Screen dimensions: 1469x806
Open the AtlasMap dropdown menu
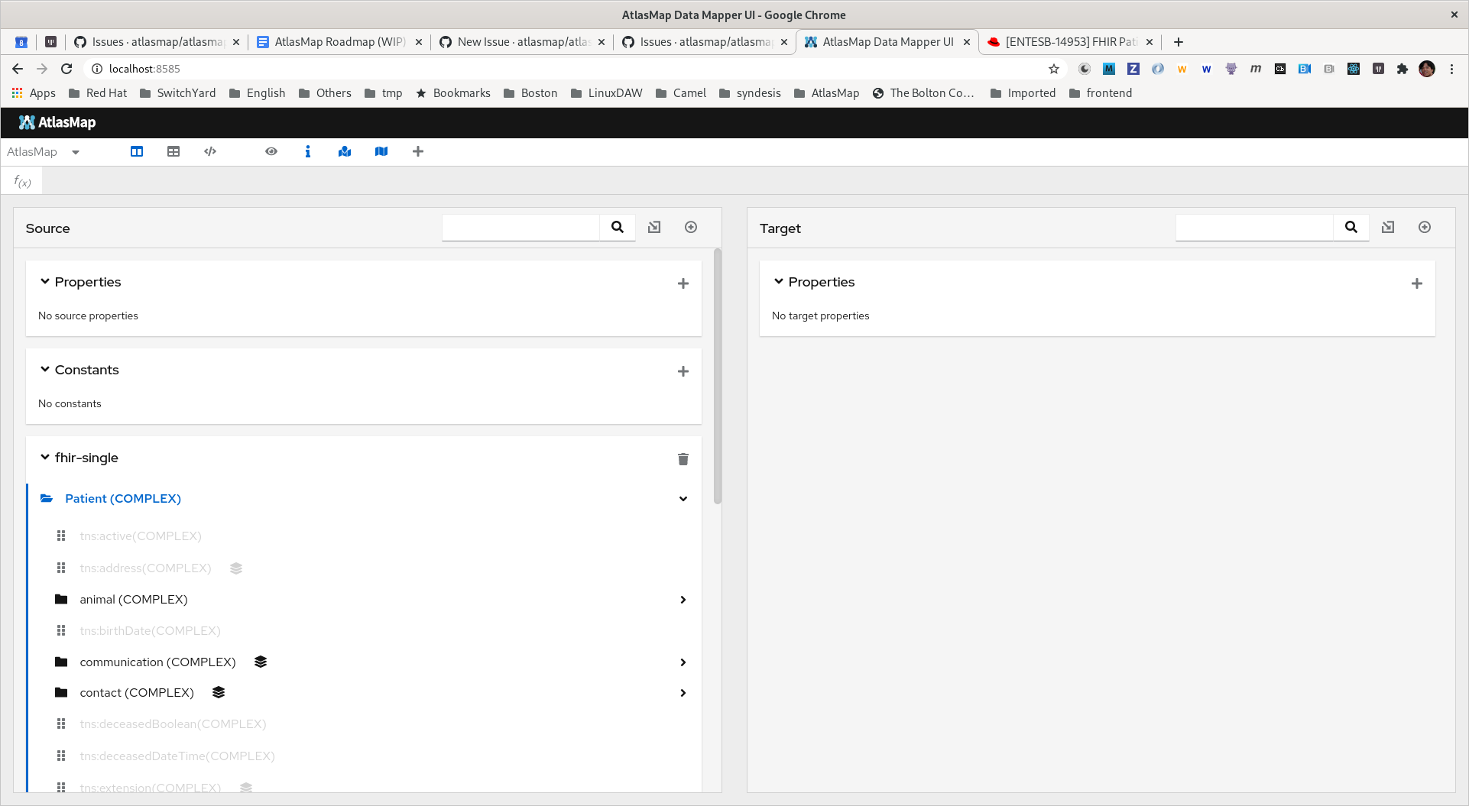pos(44,152)
